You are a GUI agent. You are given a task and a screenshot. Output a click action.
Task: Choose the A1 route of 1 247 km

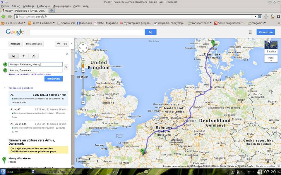[38, 99]
